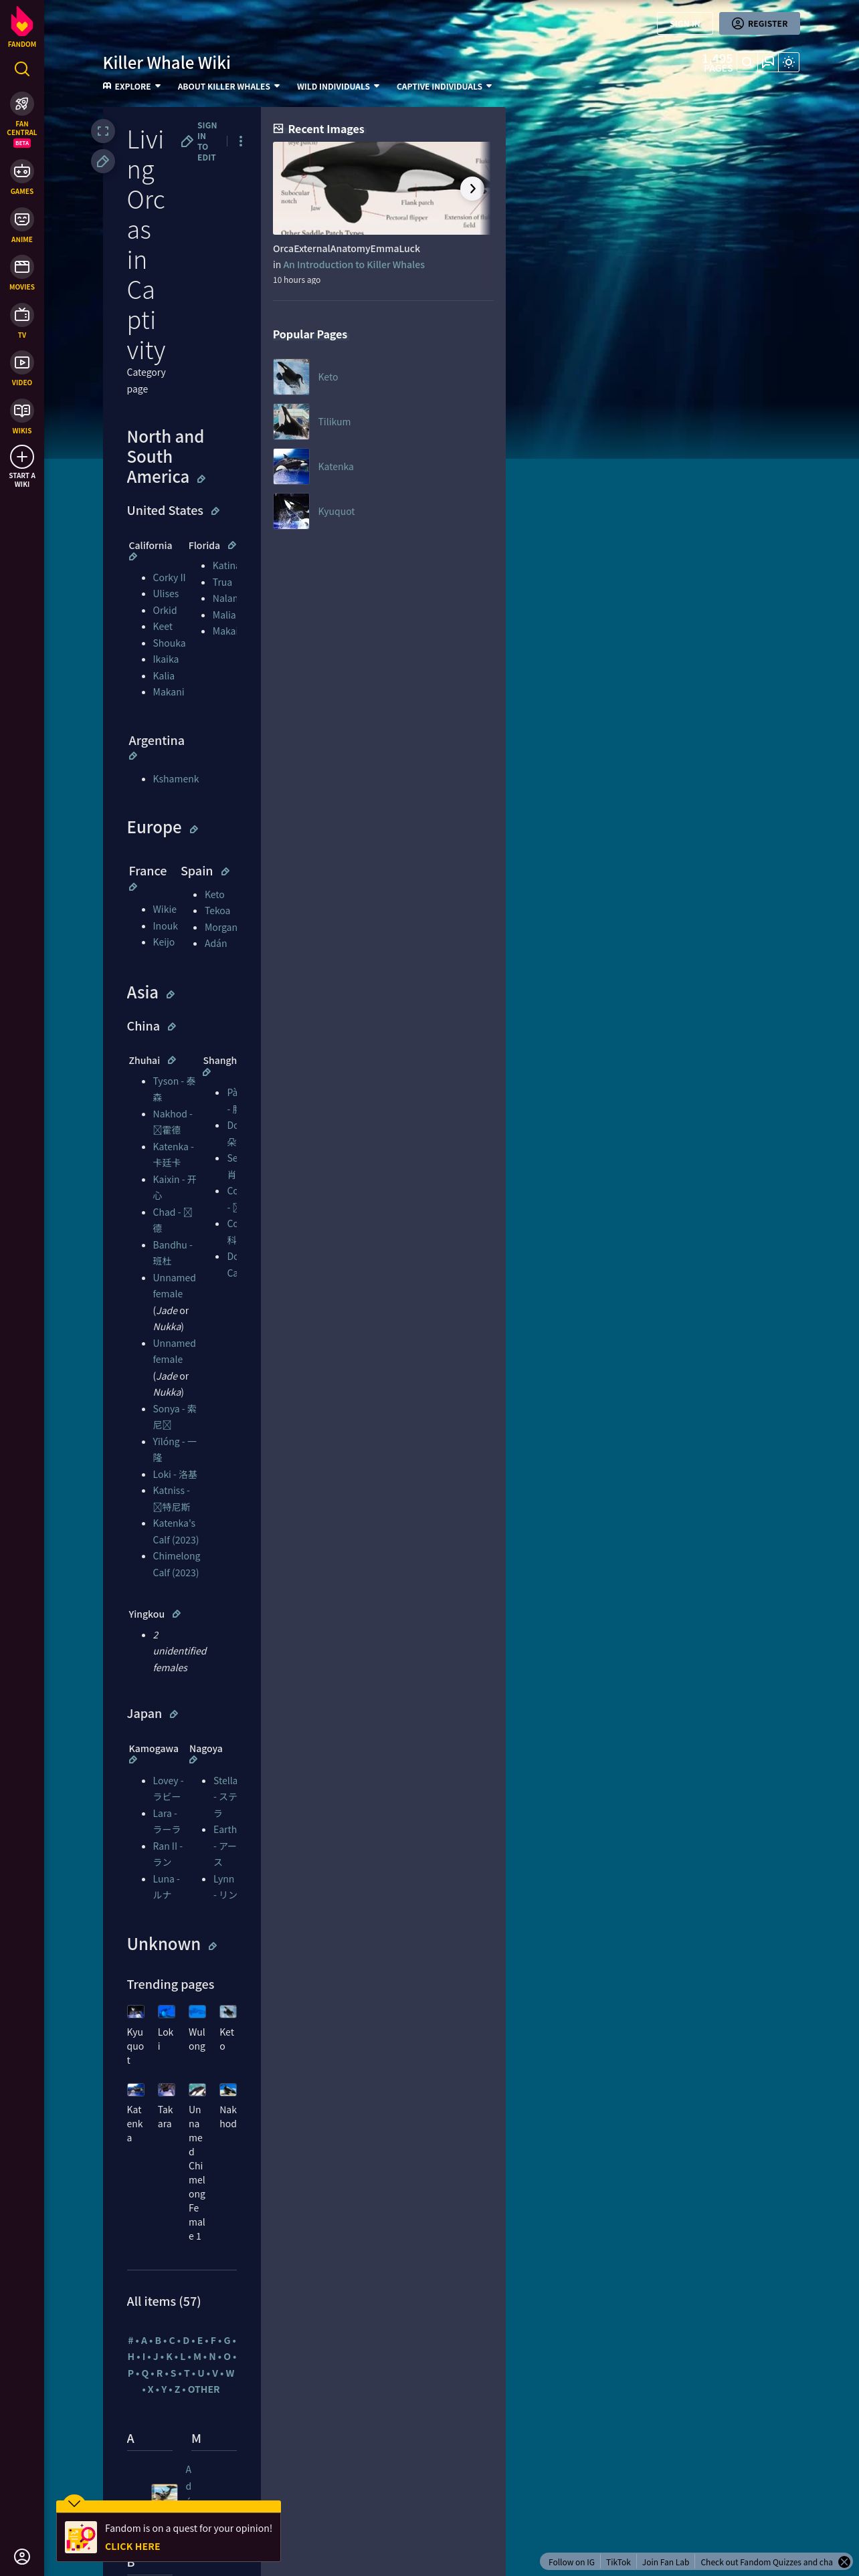Open Keto popular page thumbnail
This screenshot has width=859, height=2576.
(x=291, y=377)
